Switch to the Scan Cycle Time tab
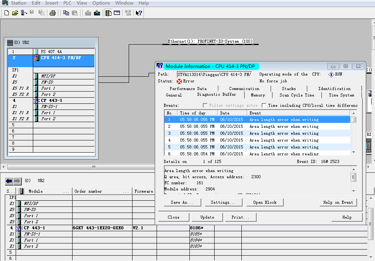This screenshot has height=261, width=375. 297,95
